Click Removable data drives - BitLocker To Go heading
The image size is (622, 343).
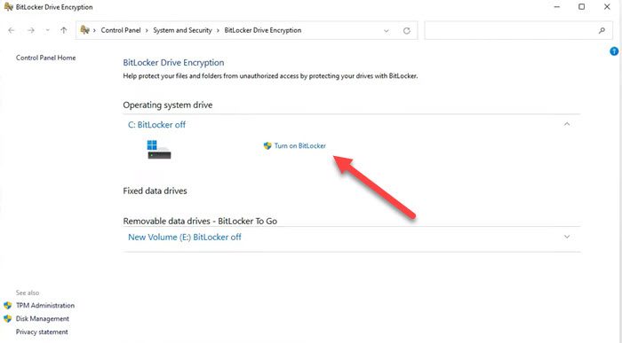(200, 222)
